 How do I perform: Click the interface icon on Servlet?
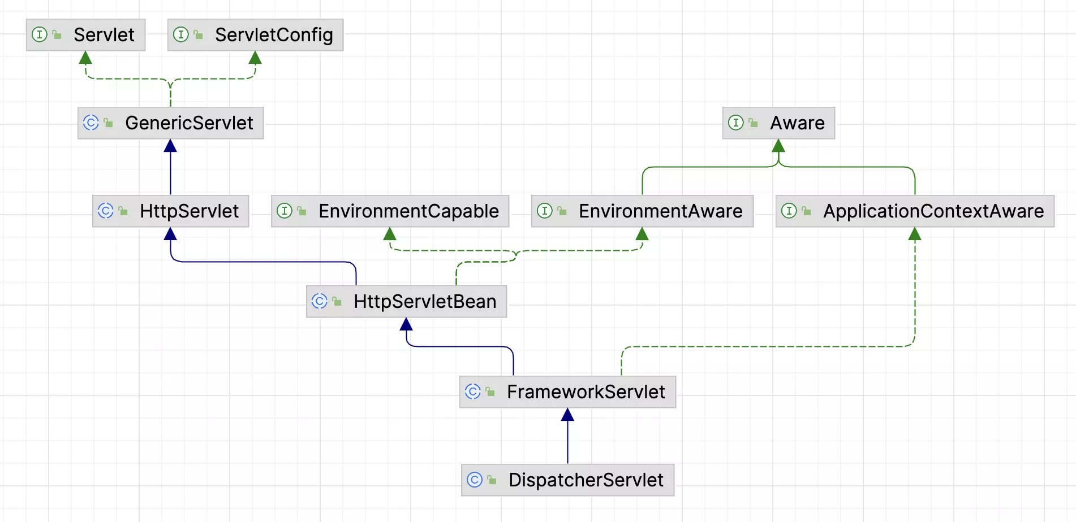[x=40, y=34]
